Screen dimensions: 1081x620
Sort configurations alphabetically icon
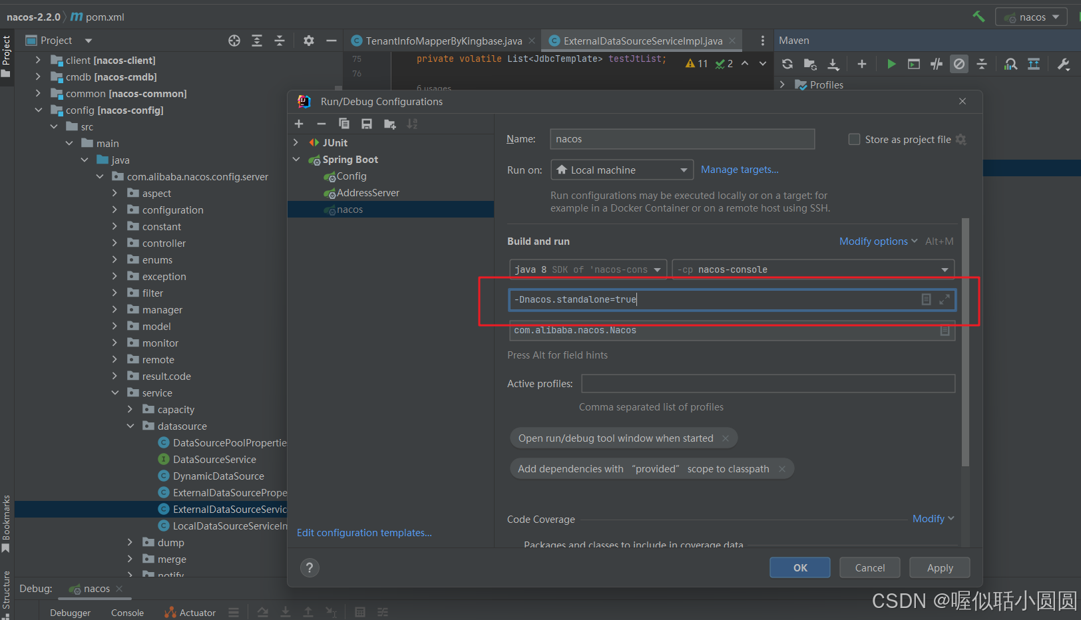pos(413,124)
